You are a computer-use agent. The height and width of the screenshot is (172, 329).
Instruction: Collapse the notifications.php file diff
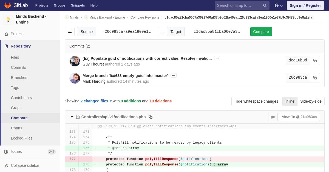72,117
